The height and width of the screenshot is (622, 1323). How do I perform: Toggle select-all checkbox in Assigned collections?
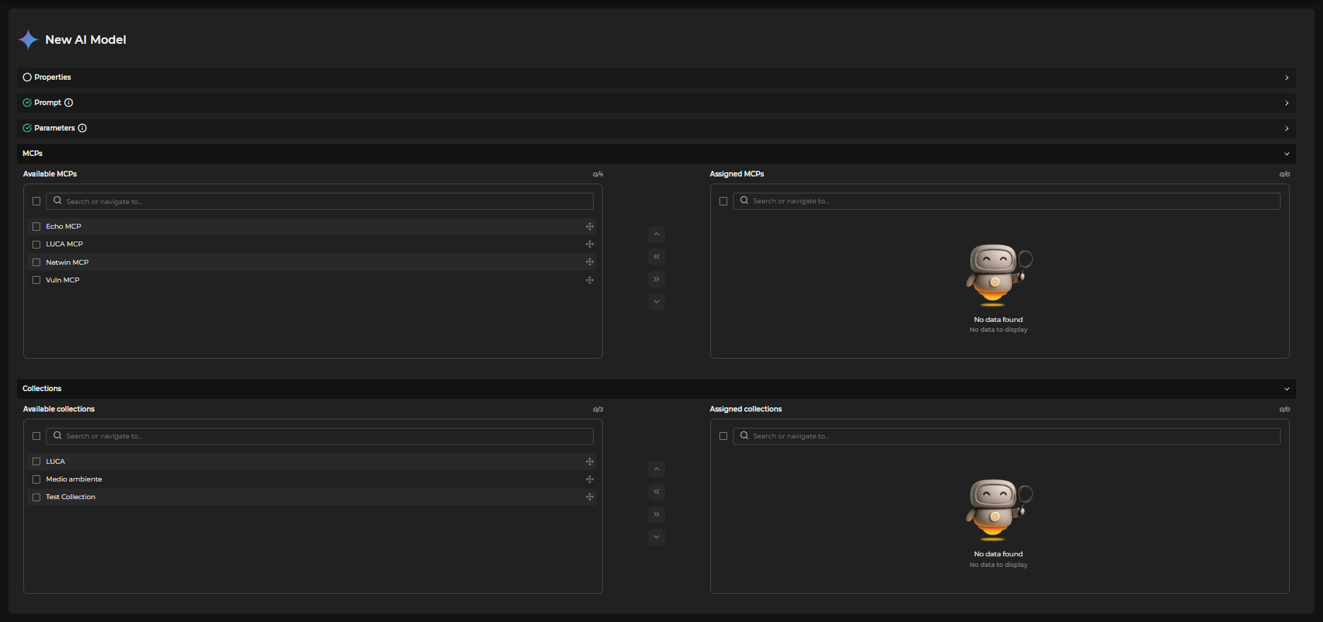pos(723,436)
